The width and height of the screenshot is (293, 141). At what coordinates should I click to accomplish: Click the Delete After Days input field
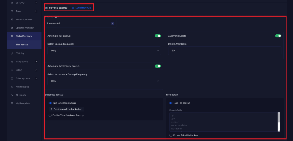click(224, 51)
